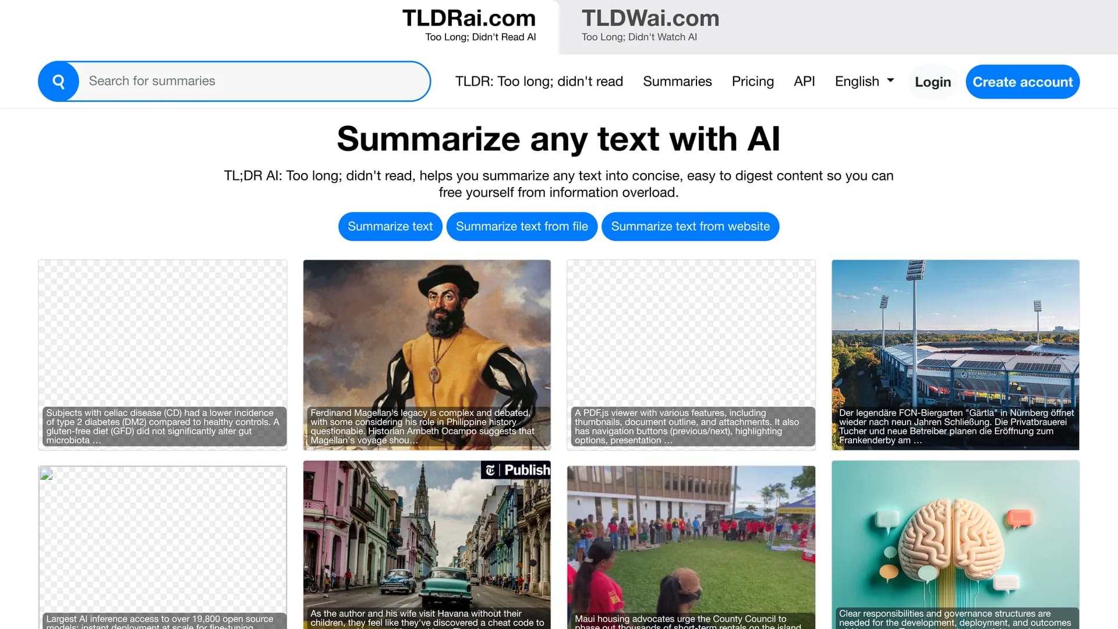The height and width of the screenshot is (629, 1118).
Task: Click the broken image icon on AI inference card
Action: [47, 474]
